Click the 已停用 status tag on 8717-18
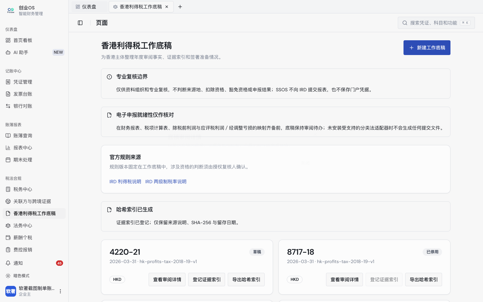Image resolution: width=483 pixels, height=302 pixels. [432, 252]
